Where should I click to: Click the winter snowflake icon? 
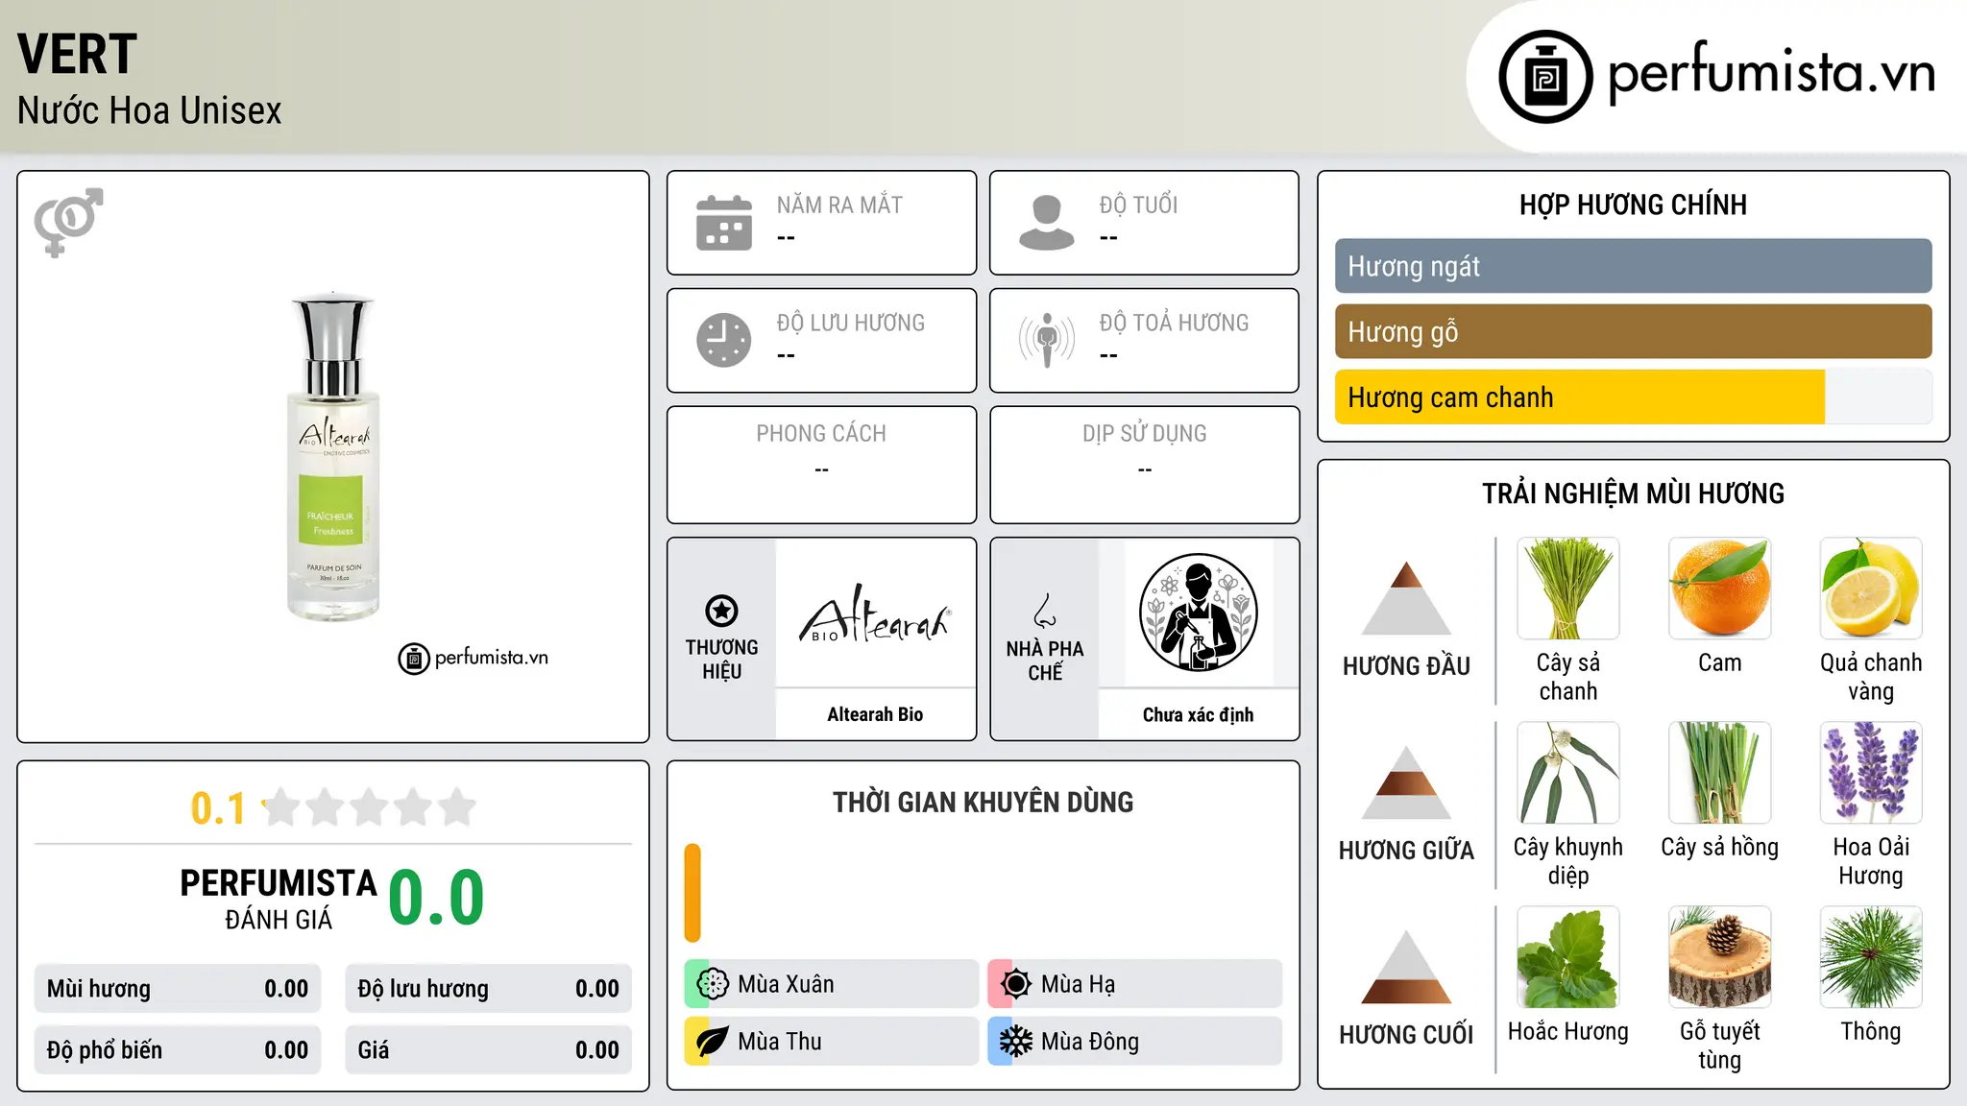point(1016,1042)
